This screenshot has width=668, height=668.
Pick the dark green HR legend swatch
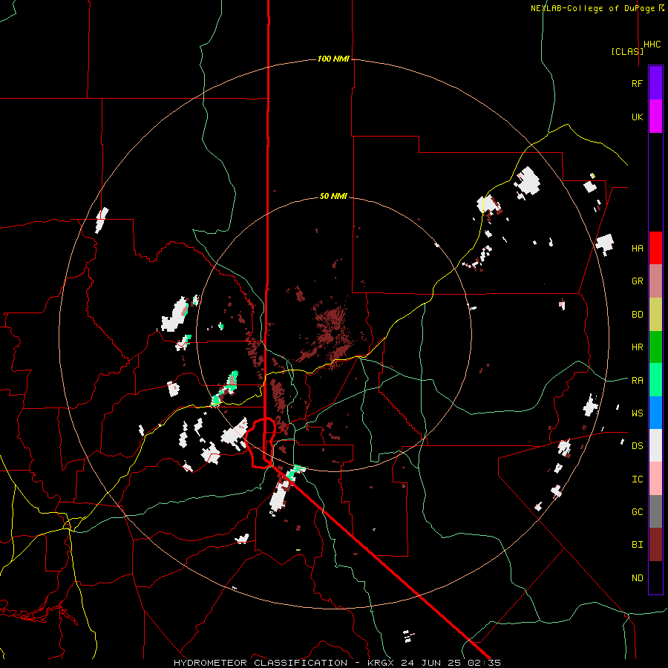click(x=655, y=347)
